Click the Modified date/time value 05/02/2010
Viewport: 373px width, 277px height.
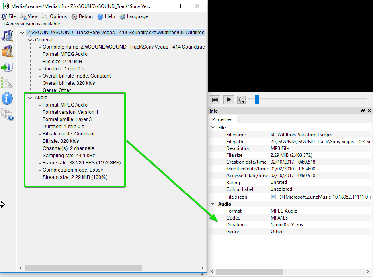pos(293,169)
